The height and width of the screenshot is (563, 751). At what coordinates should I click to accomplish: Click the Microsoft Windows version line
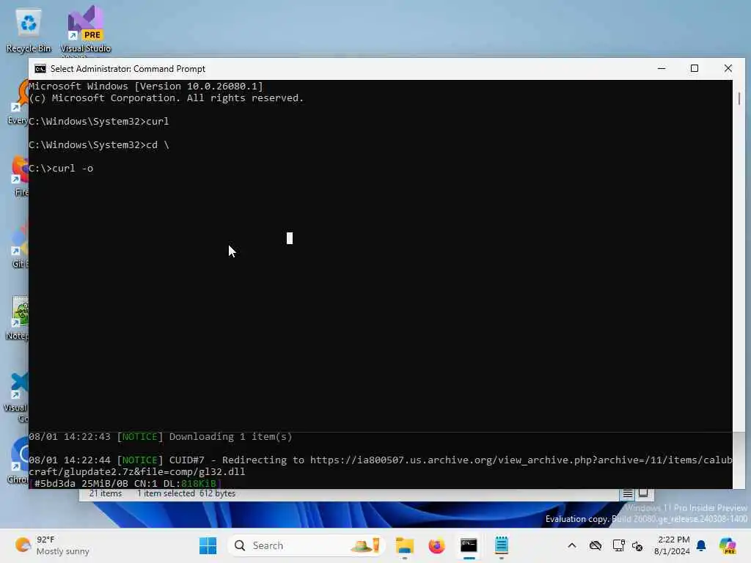pyautogui.click(x=146, y=87)
